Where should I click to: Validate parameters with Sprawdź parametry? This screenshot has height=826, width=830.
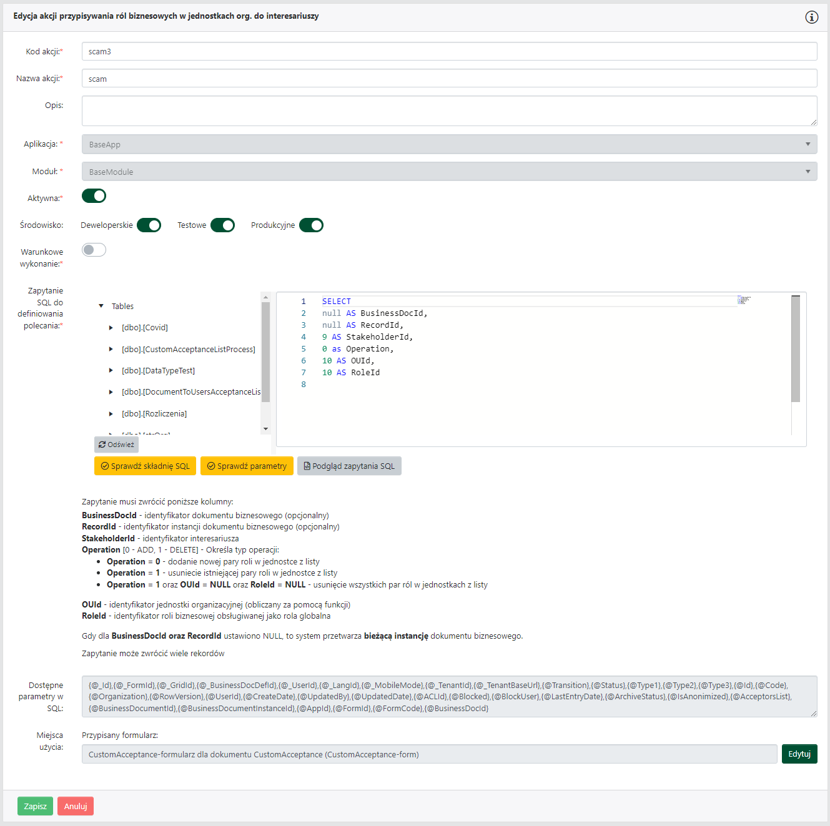247,466
